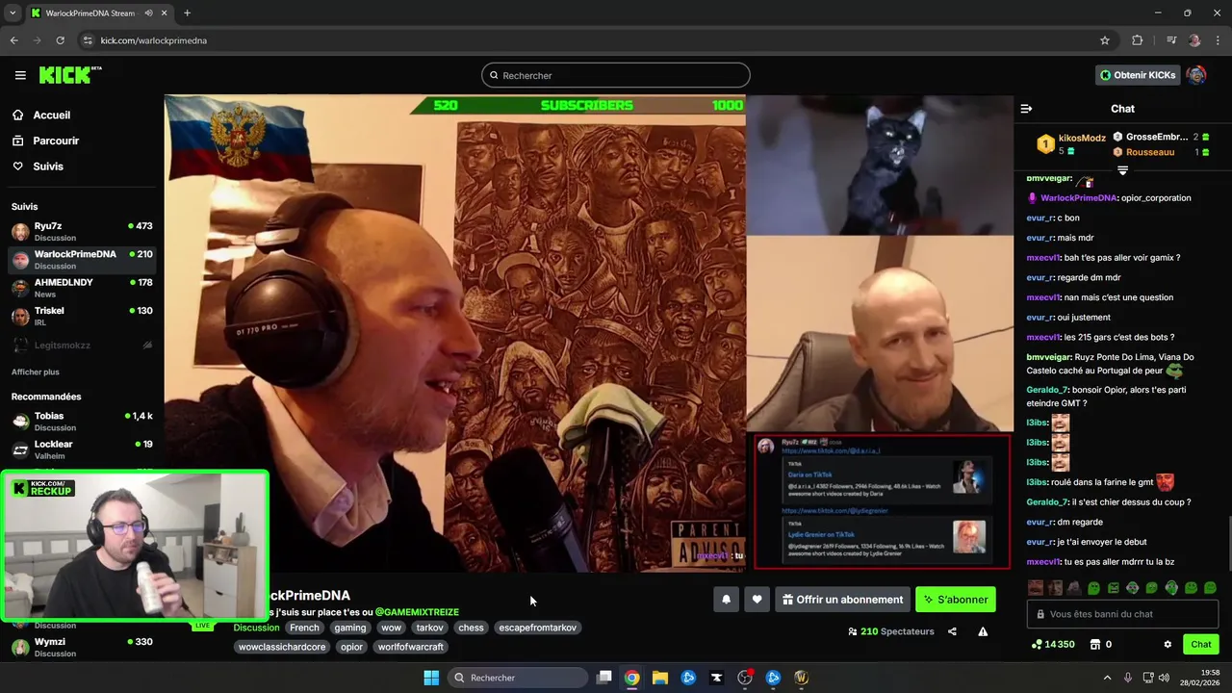
Task: Click the Obtenir KICKs button
Action: (1138, 75)
